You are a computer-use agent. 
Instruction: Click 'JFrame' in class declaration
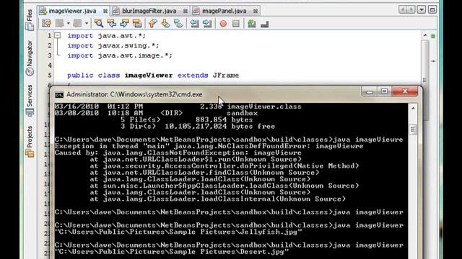tap(226, 75)
